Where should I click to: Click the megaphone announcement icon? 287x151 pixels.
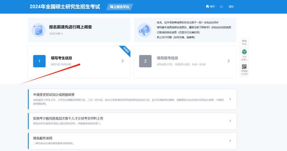pos(144,30)
